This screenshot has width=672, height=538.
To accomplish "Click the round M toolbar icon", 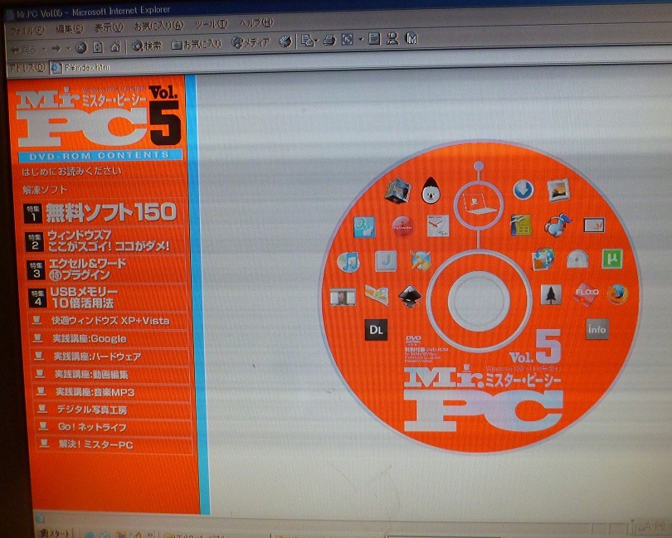I will [x=411, y=38].
